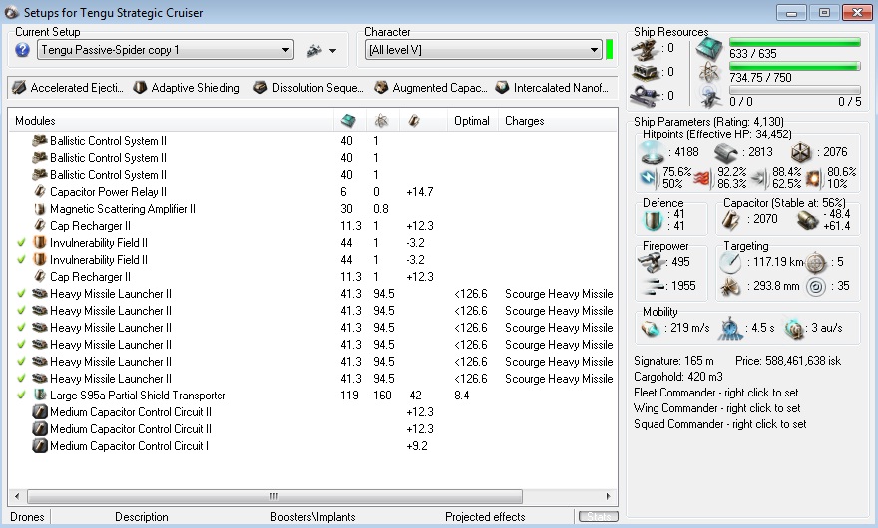Toggle second Heavy Missile Launcher II checkmark
Viewport: 878px width, 528px height.
point(21,311)
